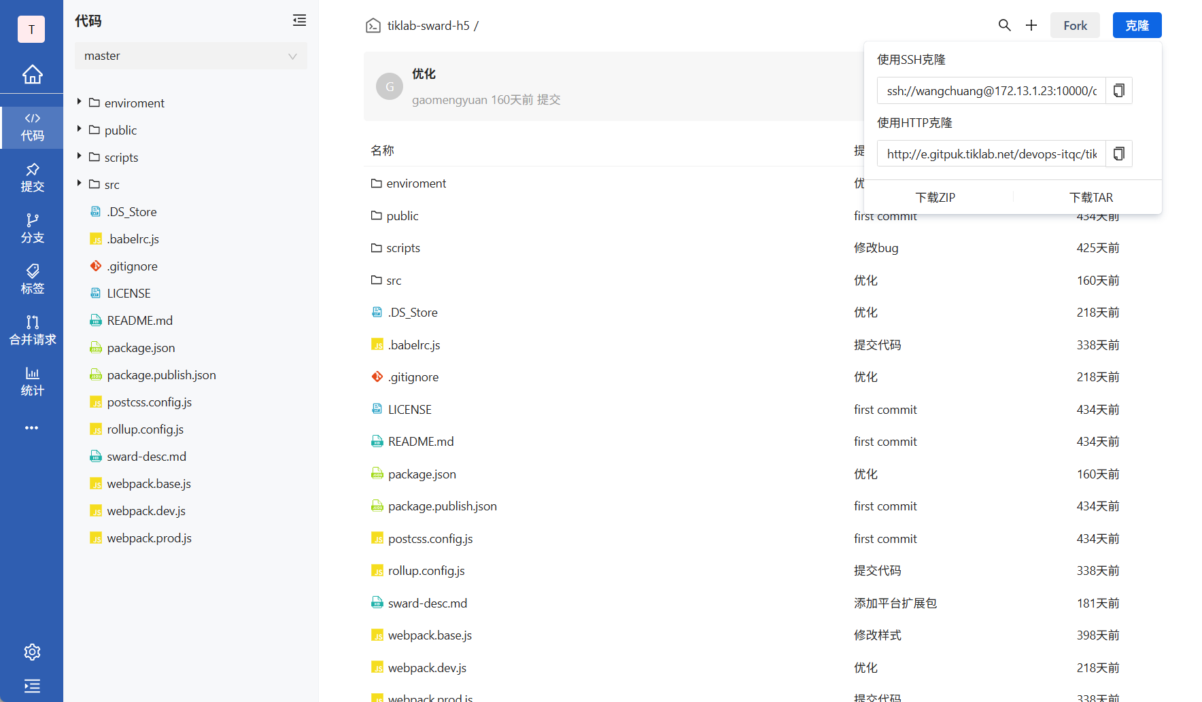Open package.json in the file list
This screenshot has width=1202, height=702.
422,474
